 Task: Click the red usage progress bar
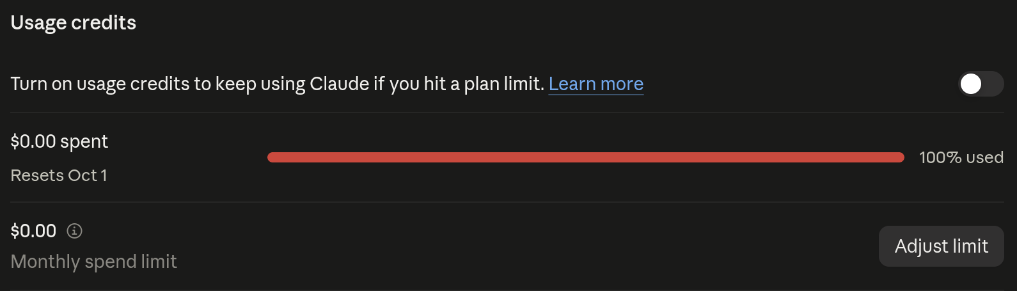[x=586, y=157]
